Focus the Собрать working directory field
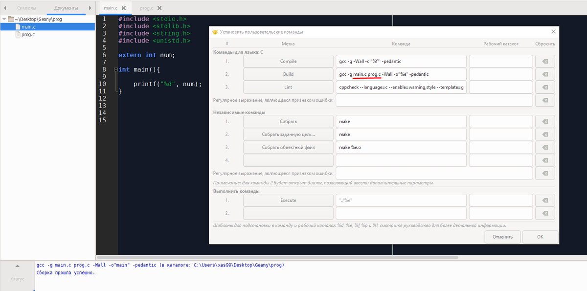587x291 pixels. 501,121
